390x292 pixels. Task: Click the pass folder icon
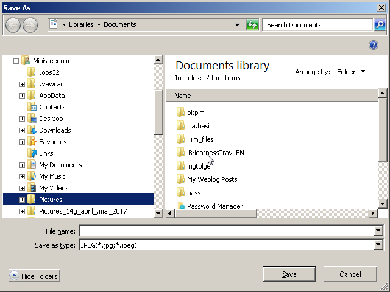coord(180,193)
